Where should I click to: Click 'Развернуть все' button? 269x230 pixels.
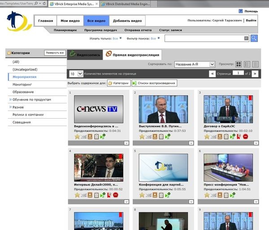click(55, 53)
